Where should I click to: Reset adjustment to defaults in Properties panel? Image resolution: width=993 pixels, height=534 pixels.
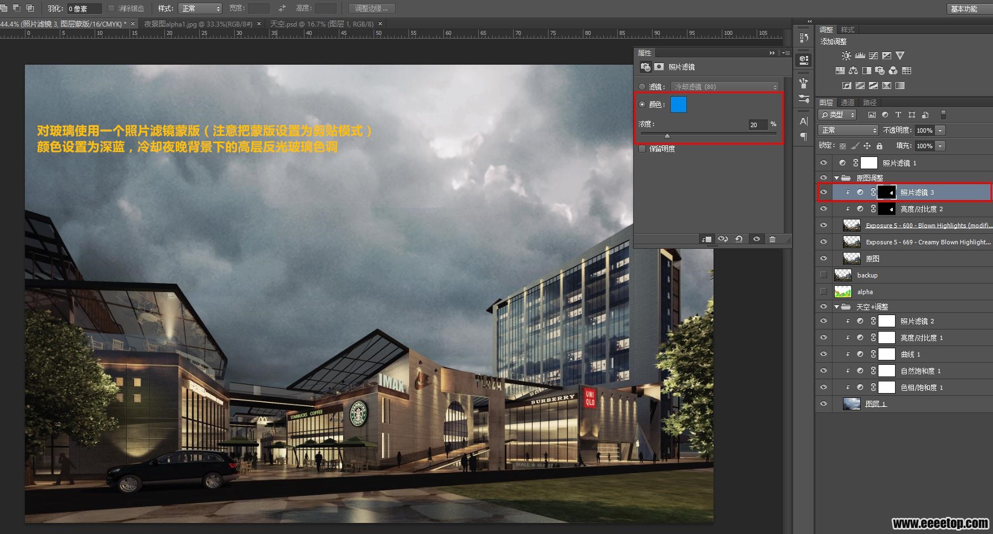739,239
